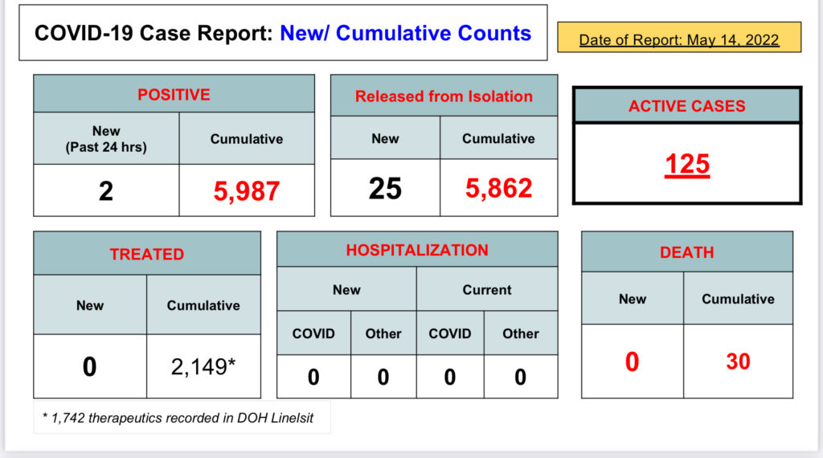Select new released count "25"
823x458 pixels.
pos(385,188)
